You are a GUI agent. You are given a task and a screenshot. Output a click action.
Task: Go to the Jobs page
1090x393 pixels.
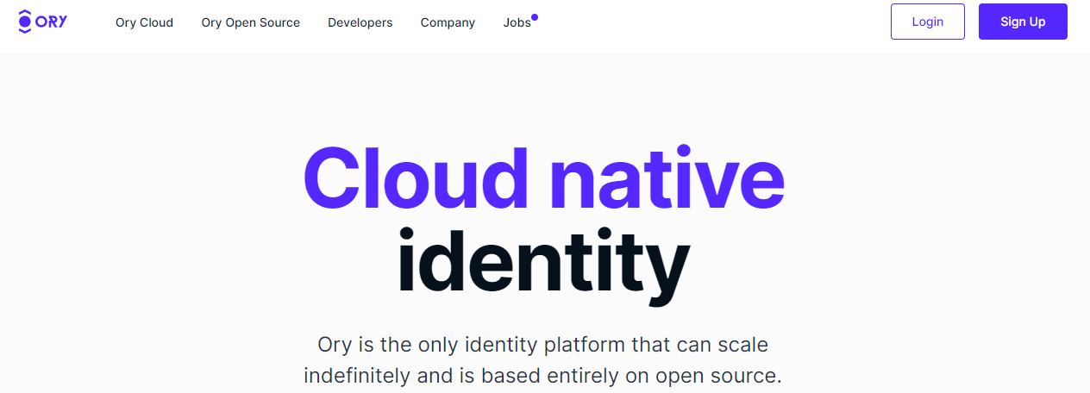[517, 22]
